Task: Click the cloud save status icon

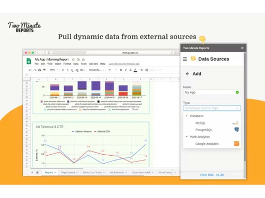Action: [83, 60]
